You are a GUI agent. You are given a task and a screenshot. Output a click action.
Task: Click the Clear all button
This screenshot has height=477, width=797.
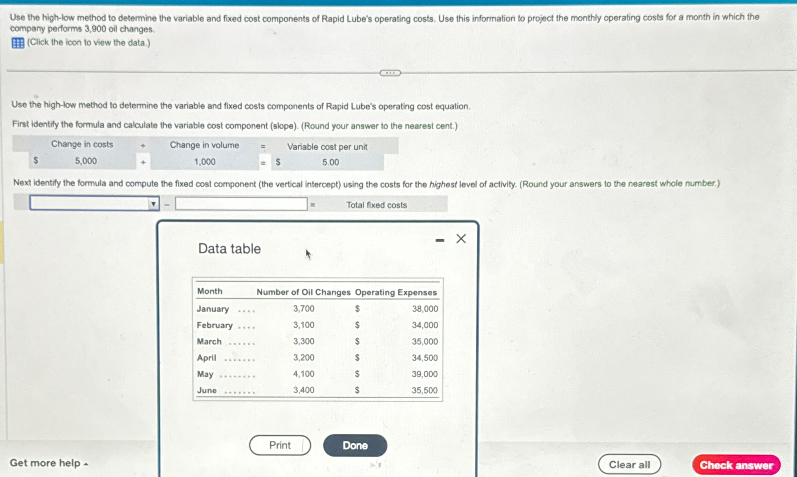pyautogui.click(x=629, y=464)
